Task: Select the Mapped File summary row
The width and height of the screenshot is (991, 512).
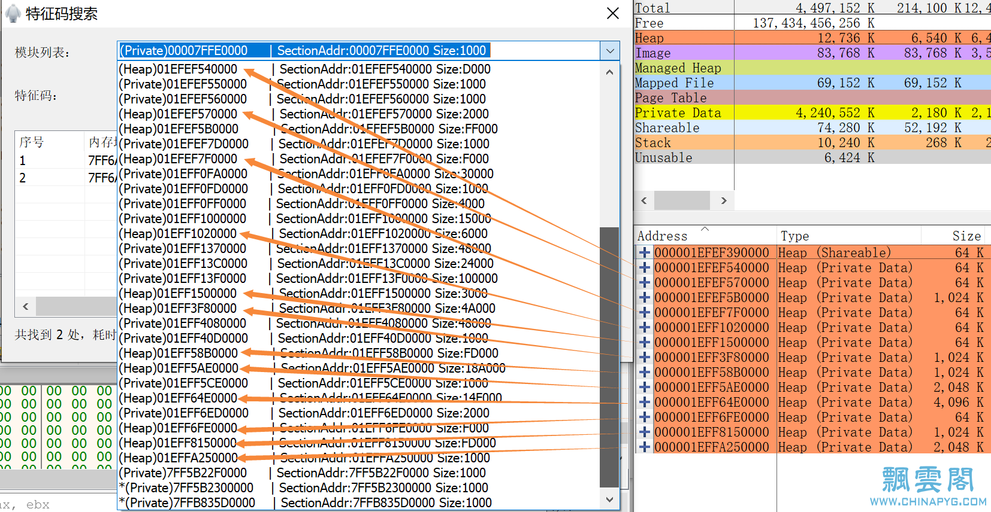Action: 812,83
